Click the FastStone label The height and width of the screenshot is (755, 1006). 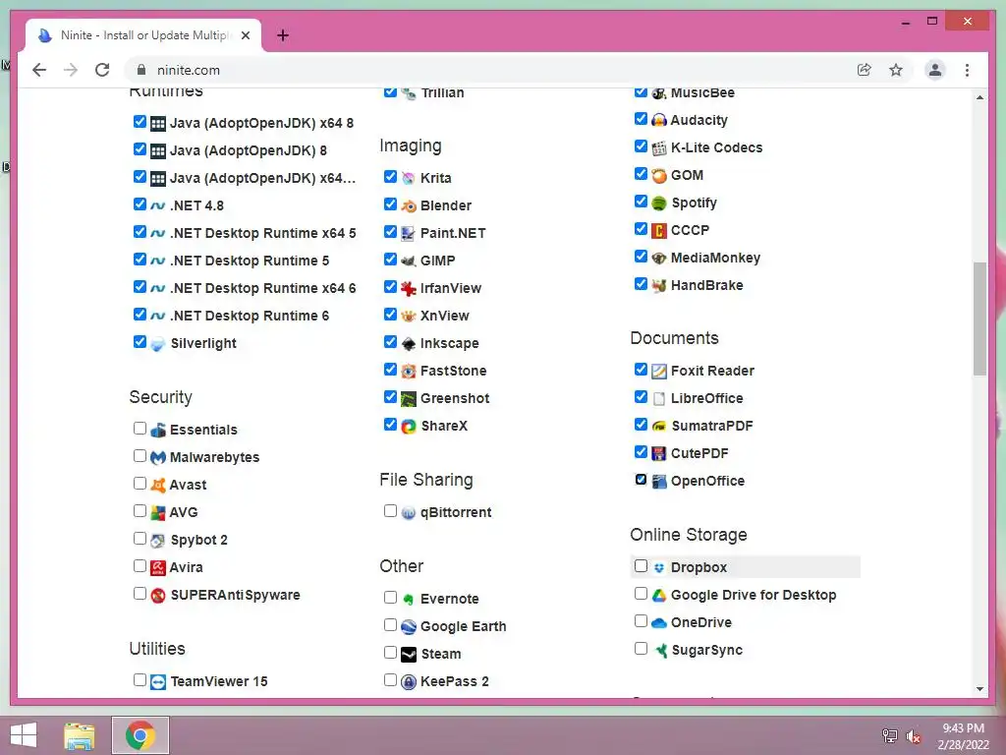click(x=454, y=371)
